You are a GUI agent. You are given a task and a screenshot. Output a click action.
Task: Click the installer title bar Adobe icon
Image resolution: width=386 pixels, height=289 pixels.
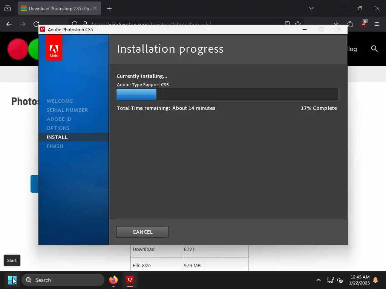tap(43, 29)
